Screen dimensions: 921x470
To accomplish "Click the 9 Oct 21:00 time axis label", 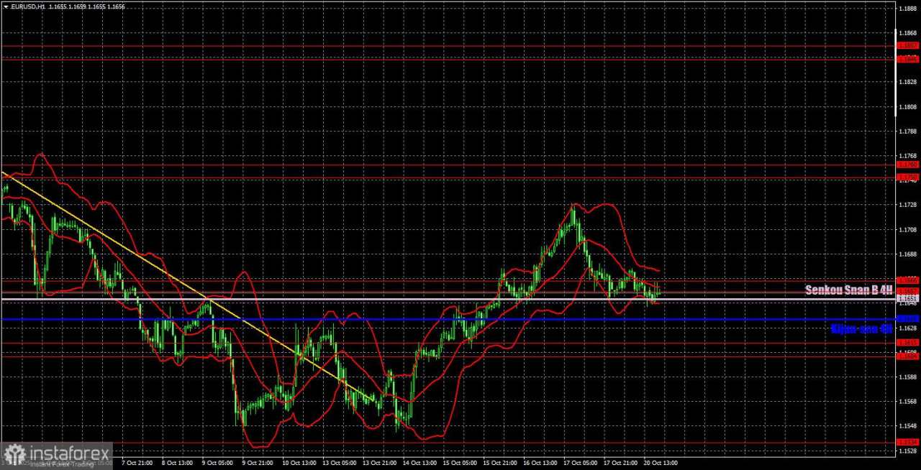I will point(258,464).
